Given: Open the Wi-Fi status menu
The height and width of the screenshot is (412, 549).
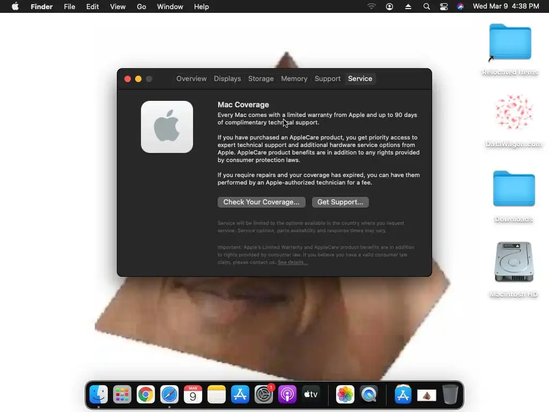Looking at the screenshot, I should pos(372,6).
